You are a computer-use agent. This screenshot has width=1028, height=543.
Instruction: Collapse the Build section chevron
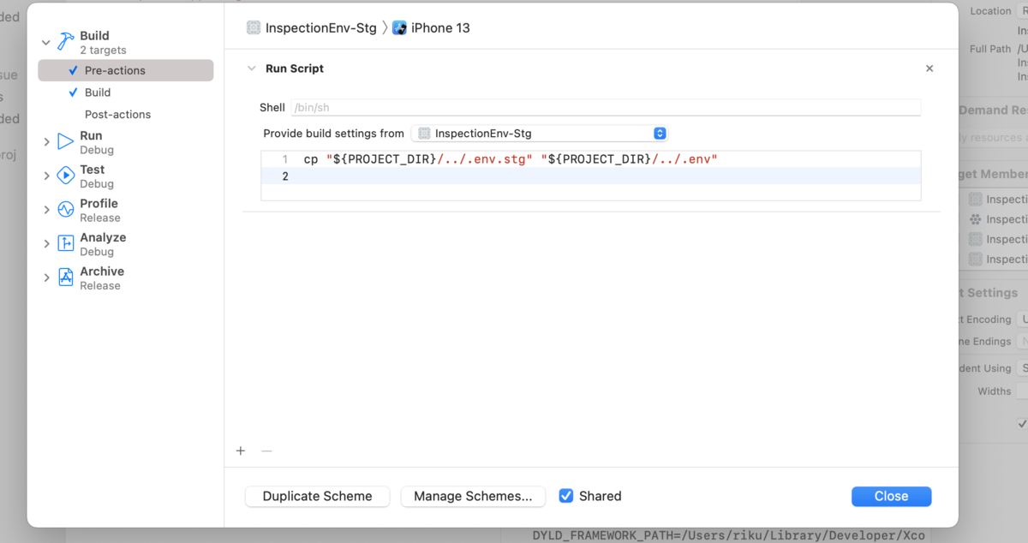(46, 41)
